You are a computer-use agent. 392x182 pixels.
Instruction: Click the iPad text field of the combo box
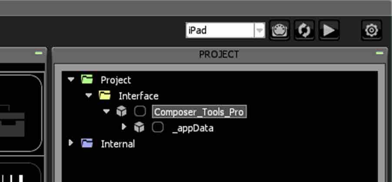pos(220,30)
